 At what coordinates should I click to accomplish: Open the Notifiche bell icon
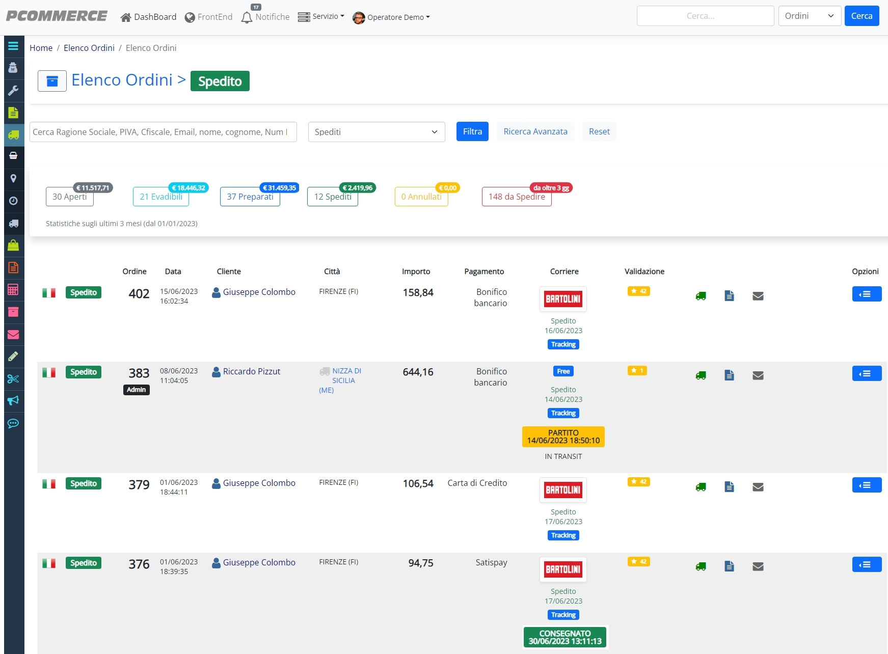247,17
